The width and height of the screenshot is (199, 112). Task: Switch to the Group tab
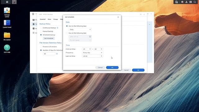tap(56, 19)
